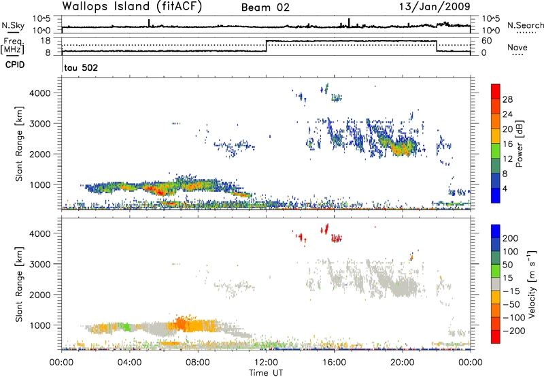The image size is (544, 377).
Task: Click the "28" value on the Power colorbar
Action: (507, 99)
